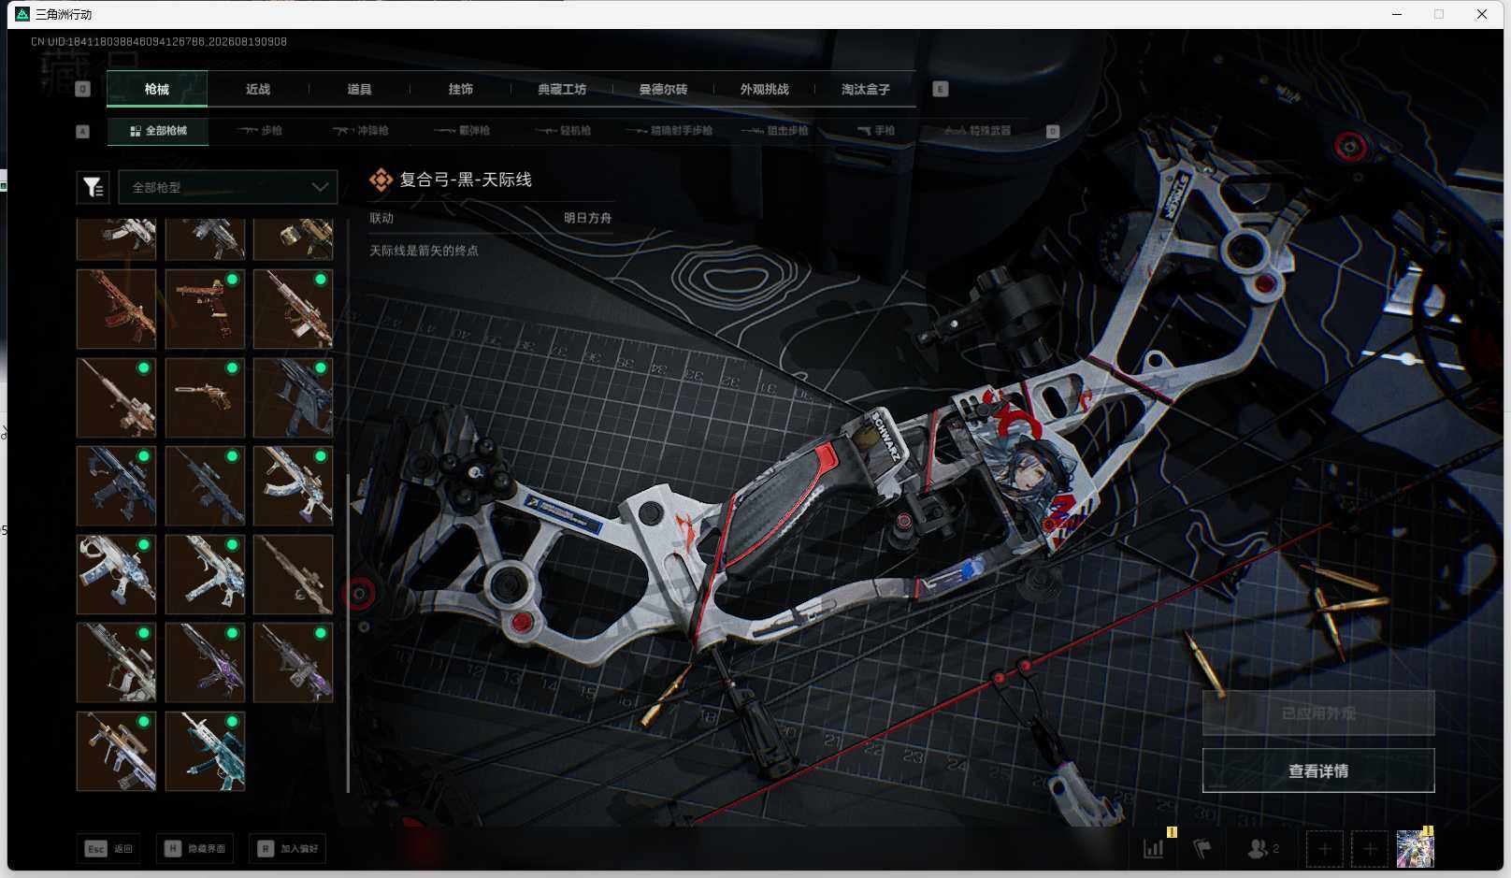Image resolution: width=1511 pixels, height=878 pixels.
Task: Open the friends list icon
Action: point(1262,848)
